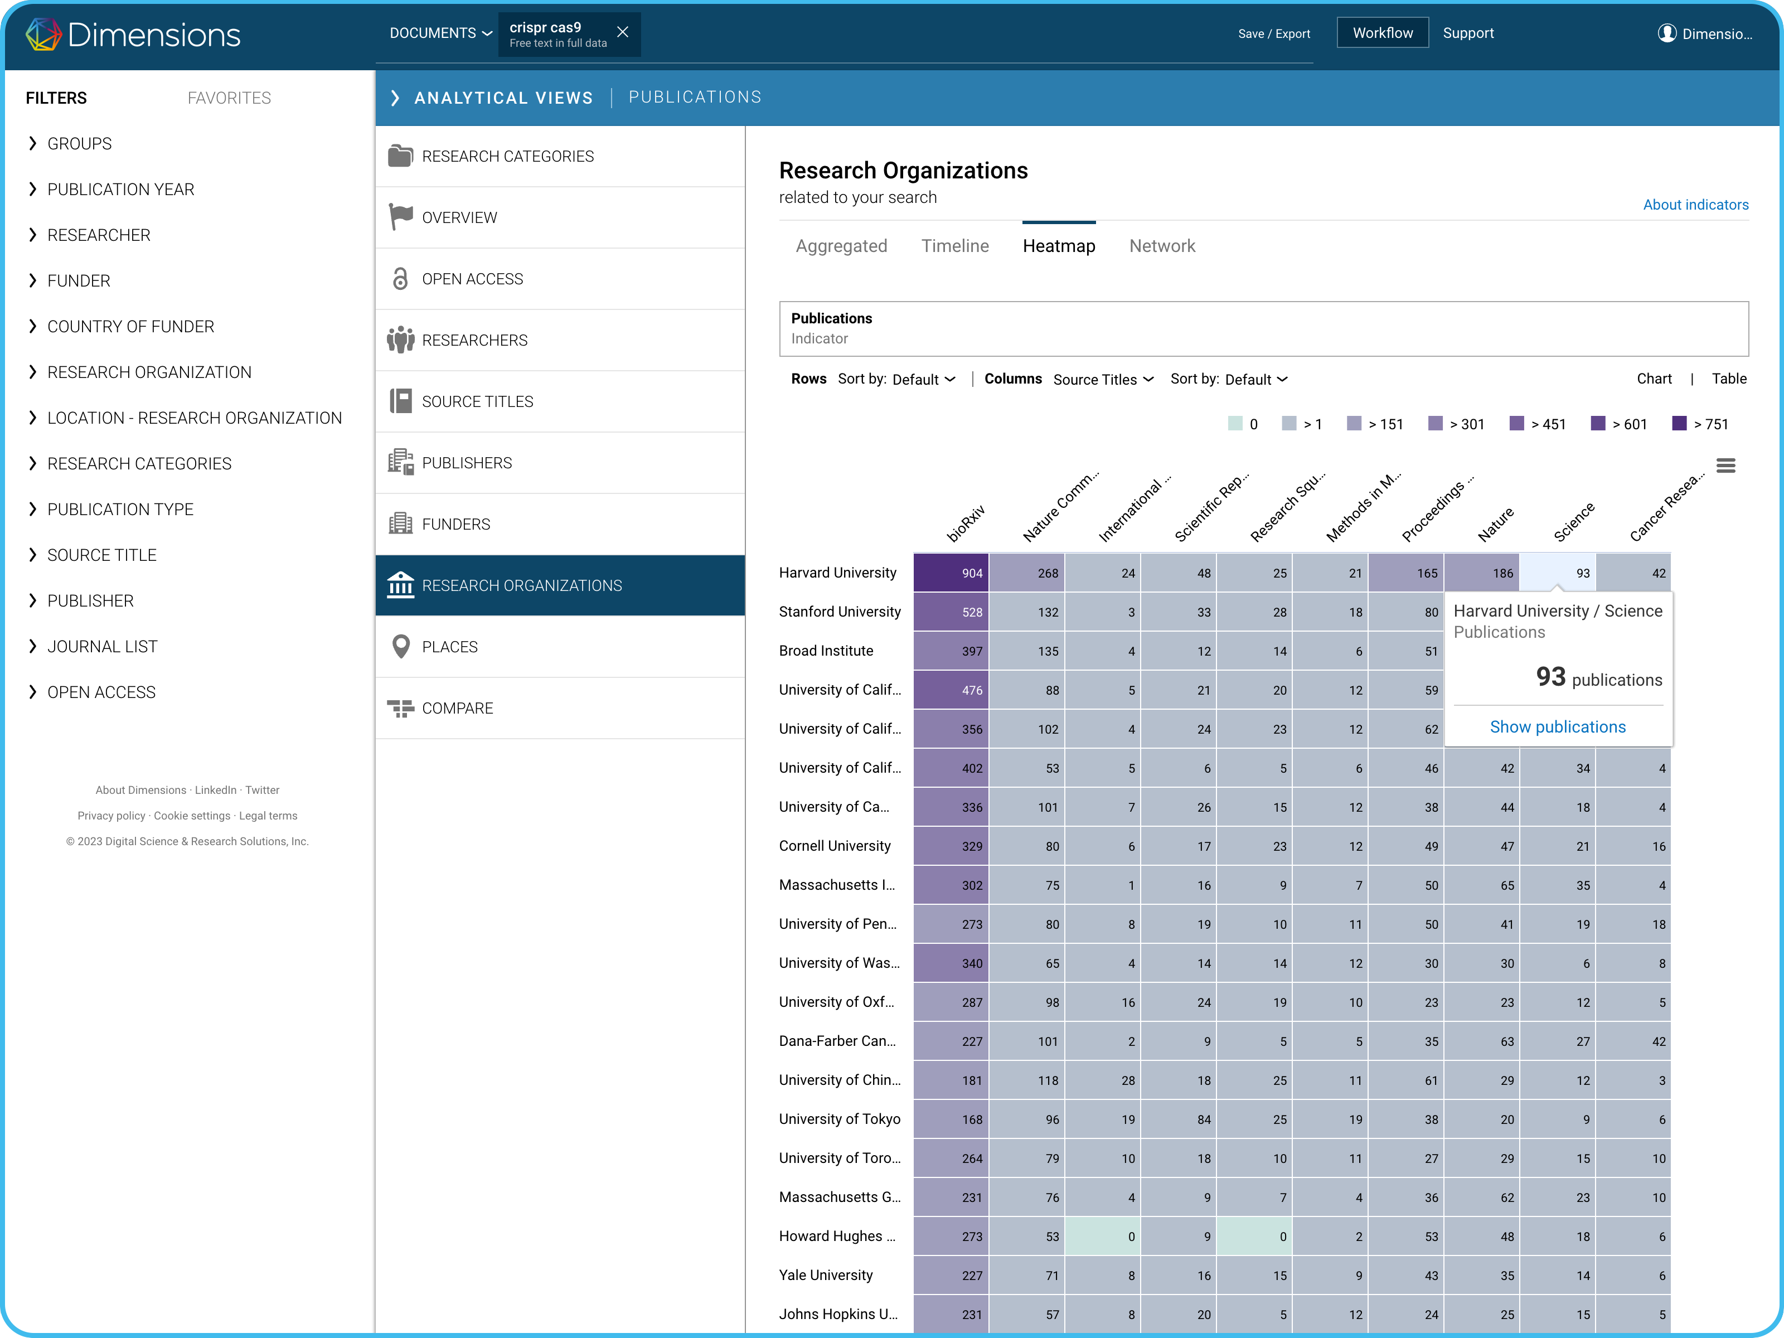The height and width of the screenshot is (1338, 1784).
Task: Remove the crispr cas9 search term
Action: 623,32
